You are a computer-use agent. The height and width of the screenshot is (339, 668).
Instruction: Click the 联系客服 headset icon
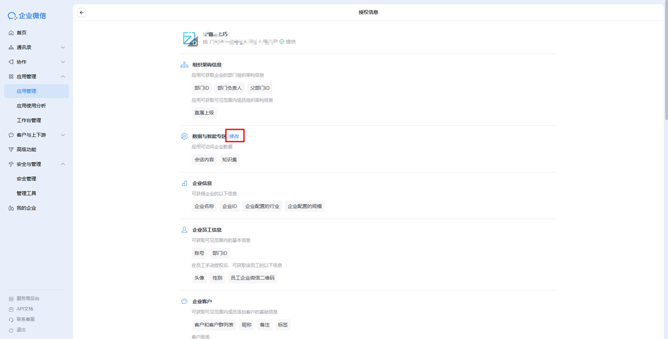11,319
